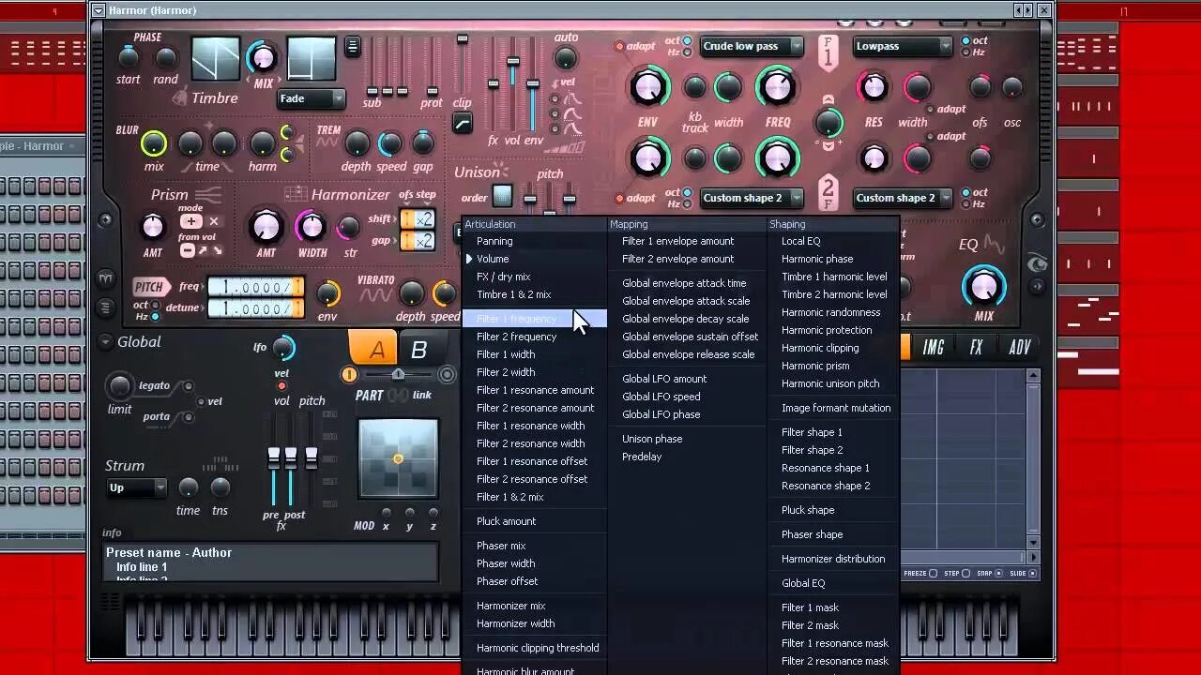Switch to part A tab

(372, 348)
